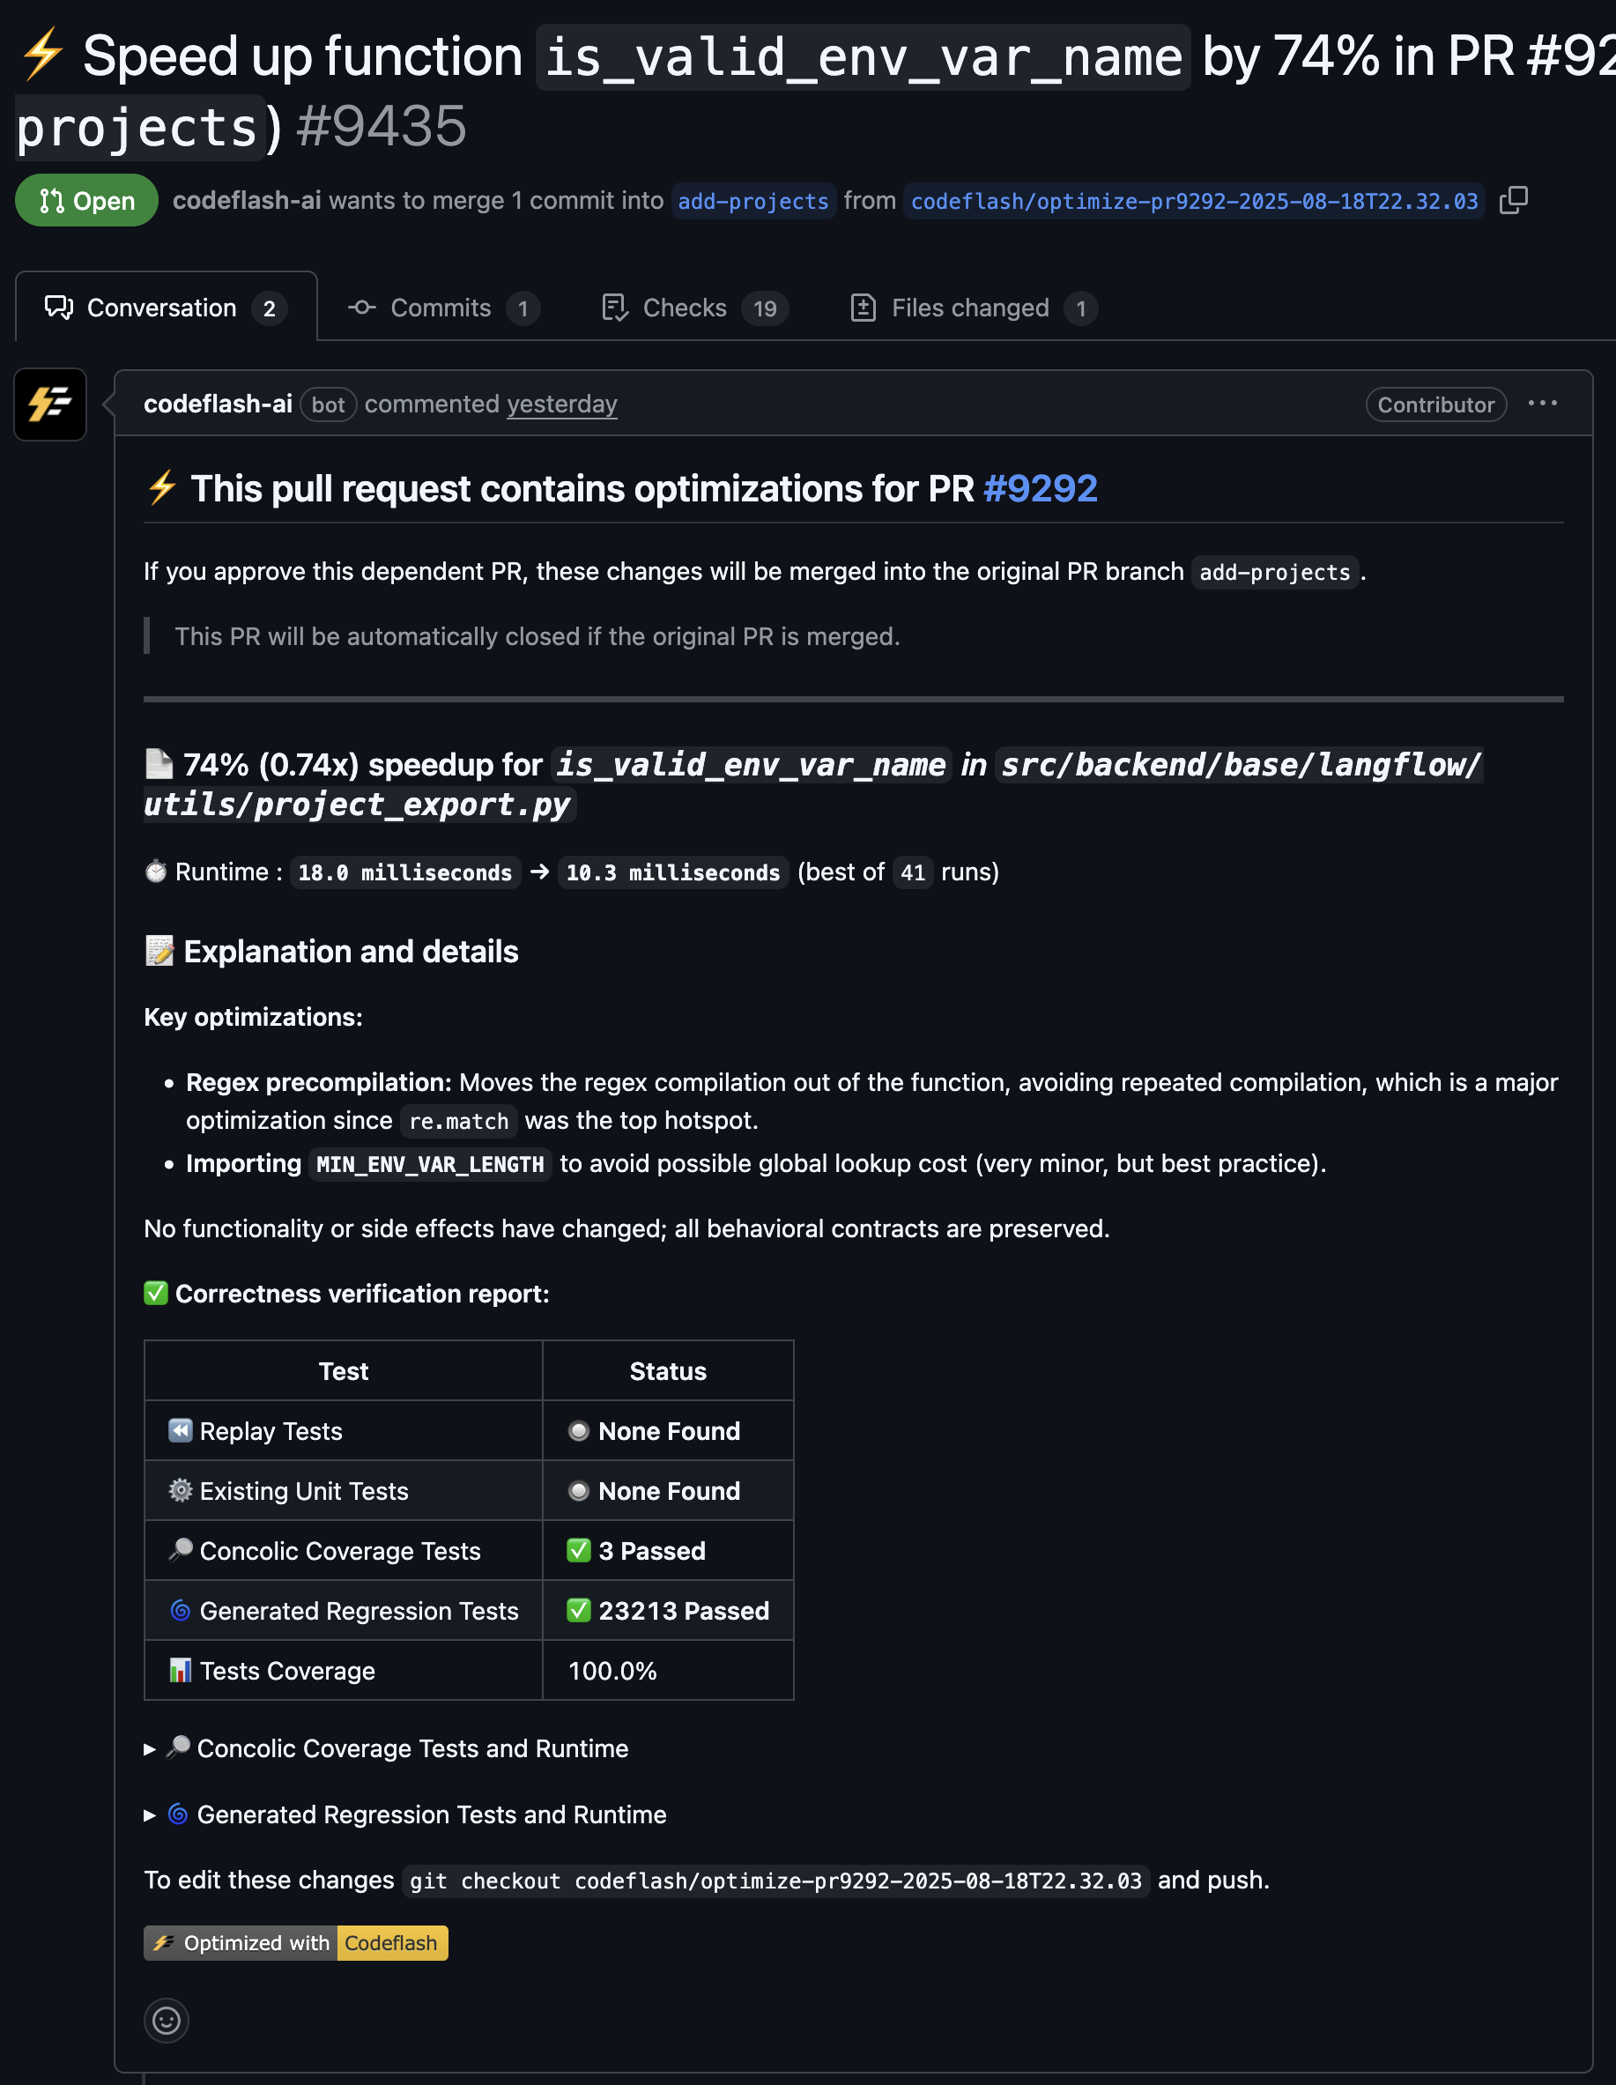
Task: Click the 'Test' table column header
Action: pos(344,1371)
